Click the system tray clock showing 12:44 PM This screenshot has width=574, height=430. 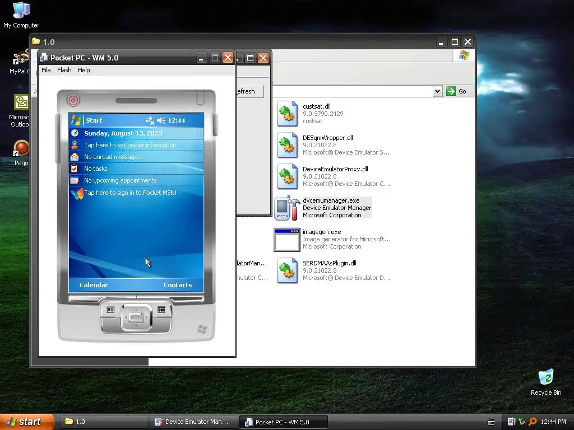tap(553, 422)
